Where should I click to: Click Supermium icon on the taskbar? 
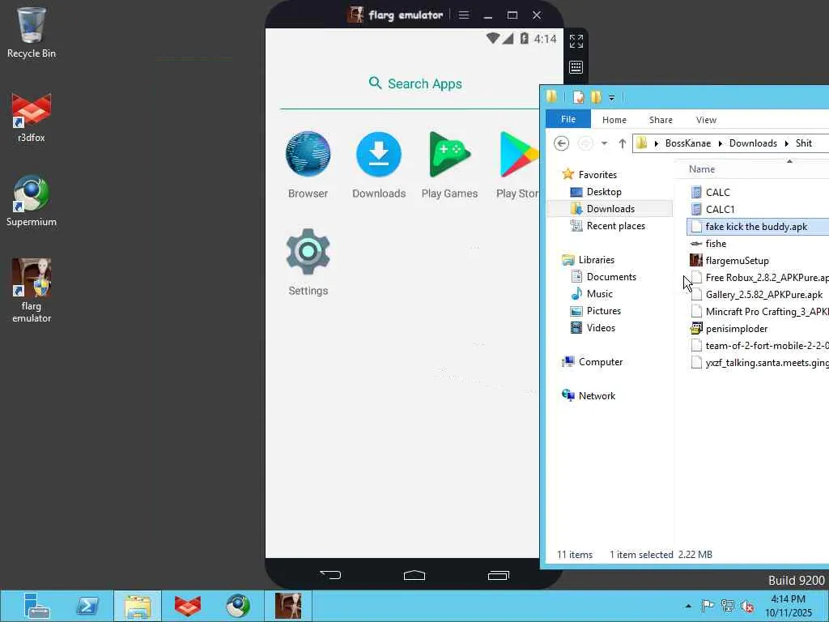238,606
